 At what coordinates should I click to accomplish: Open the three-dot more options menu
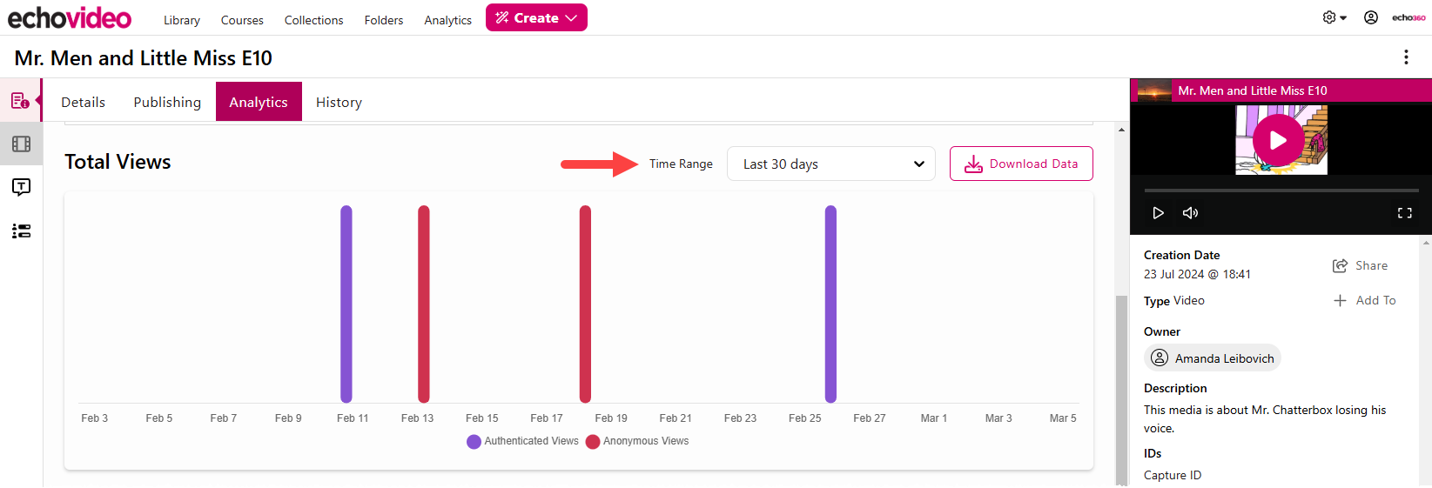1406,57
